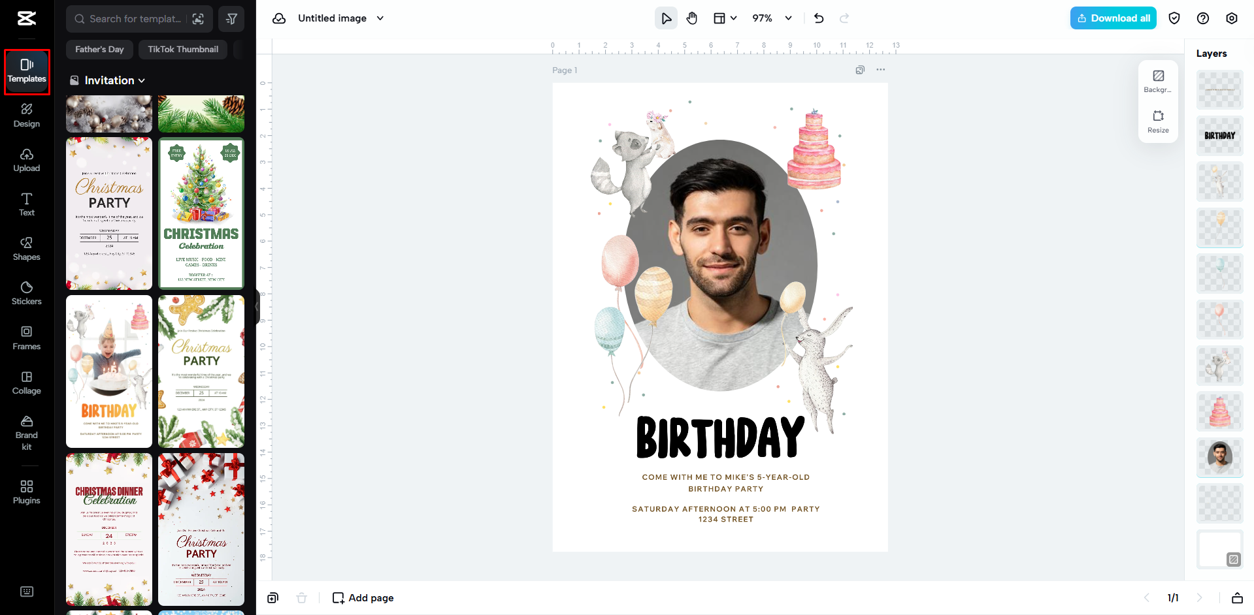Select the Father's Day template tag
This screenshot has width=1254, height=615.
pyautogui.click(x=99, y=49)
